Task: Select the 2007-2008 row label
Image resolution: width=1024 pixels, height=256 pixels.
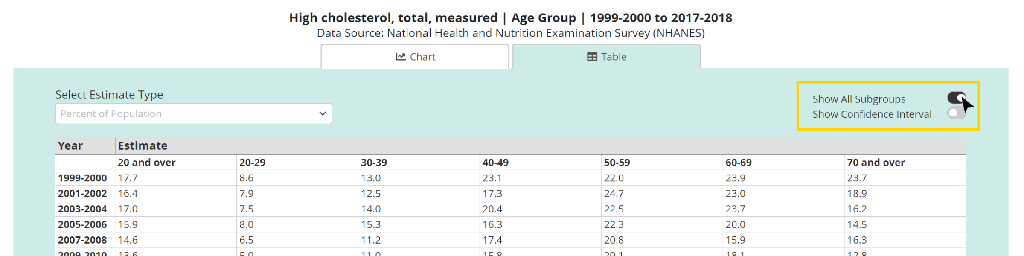Action: (x=82, y=240)
